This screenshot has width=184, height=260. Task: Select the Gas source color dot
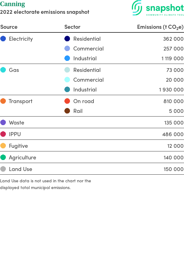click(x=3, y=70)
